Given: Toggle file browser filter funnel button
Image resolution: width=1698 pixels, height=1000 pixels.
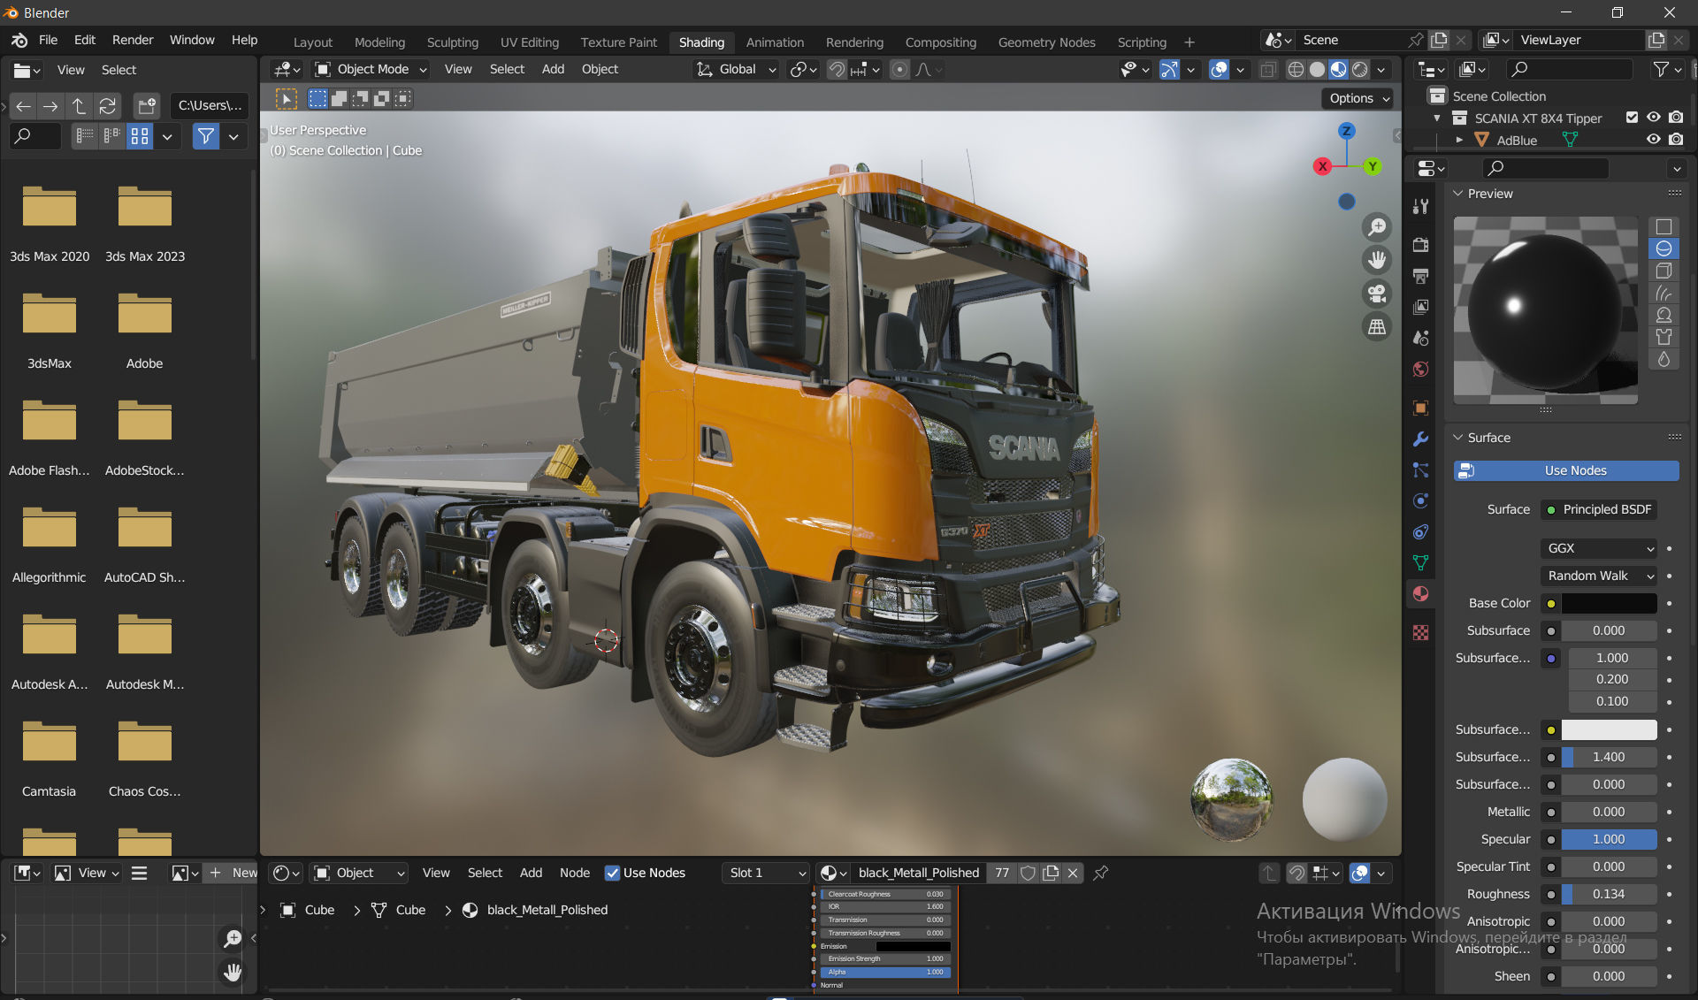Looking at the screenshot, I should [206, 136].
